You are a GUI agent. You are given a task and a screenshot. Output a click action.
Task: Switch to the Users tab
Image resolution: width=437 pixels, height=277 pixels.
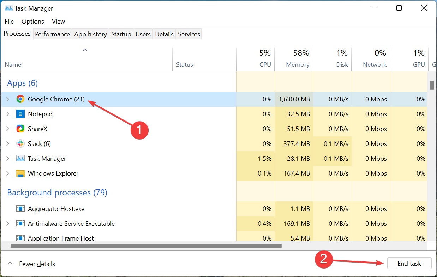tap(143, 34)
